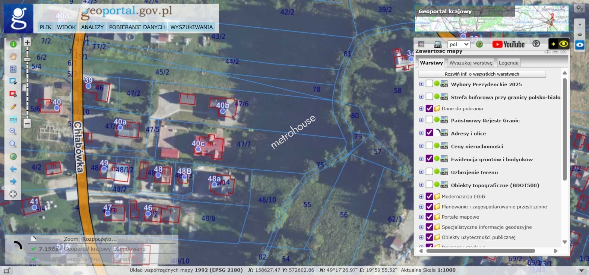The height and width of the screenshot is (275, 589).
Task: Activate the hand pan tool
Action: 13,57
